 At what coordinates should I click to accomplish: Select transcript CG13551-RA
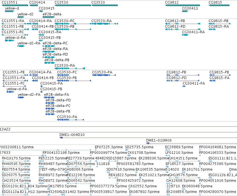tap(15, 24)
